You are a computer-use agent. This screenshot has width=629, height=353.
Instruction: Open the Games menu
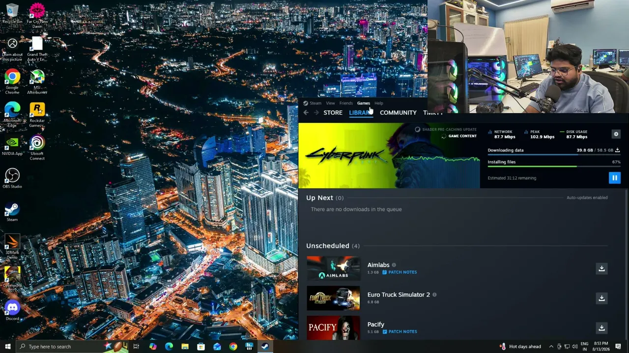click(x=364, y=103)
